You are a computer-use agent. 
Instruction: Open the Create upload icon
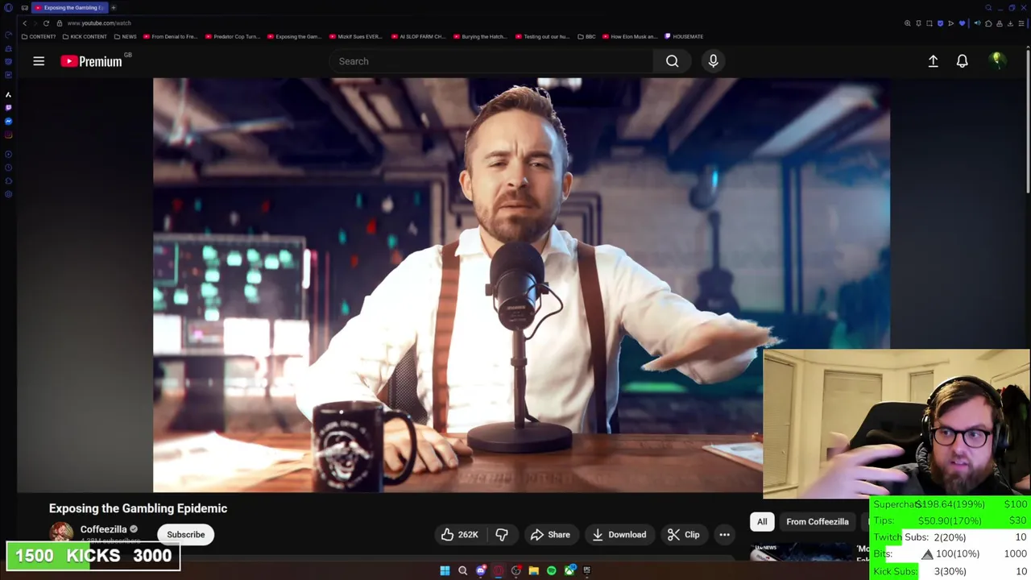[x=933, y=61]
